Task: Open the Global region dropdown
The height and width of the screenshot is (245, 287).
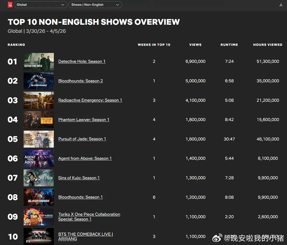Action: click(x=41, y=5)
